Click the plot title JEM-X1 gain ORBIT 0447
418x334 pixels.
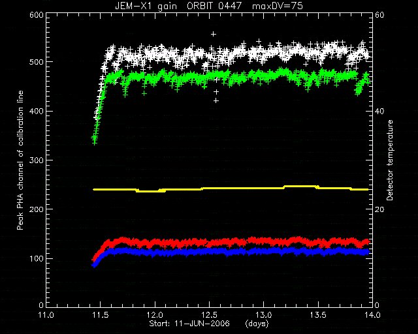(178, 6)
